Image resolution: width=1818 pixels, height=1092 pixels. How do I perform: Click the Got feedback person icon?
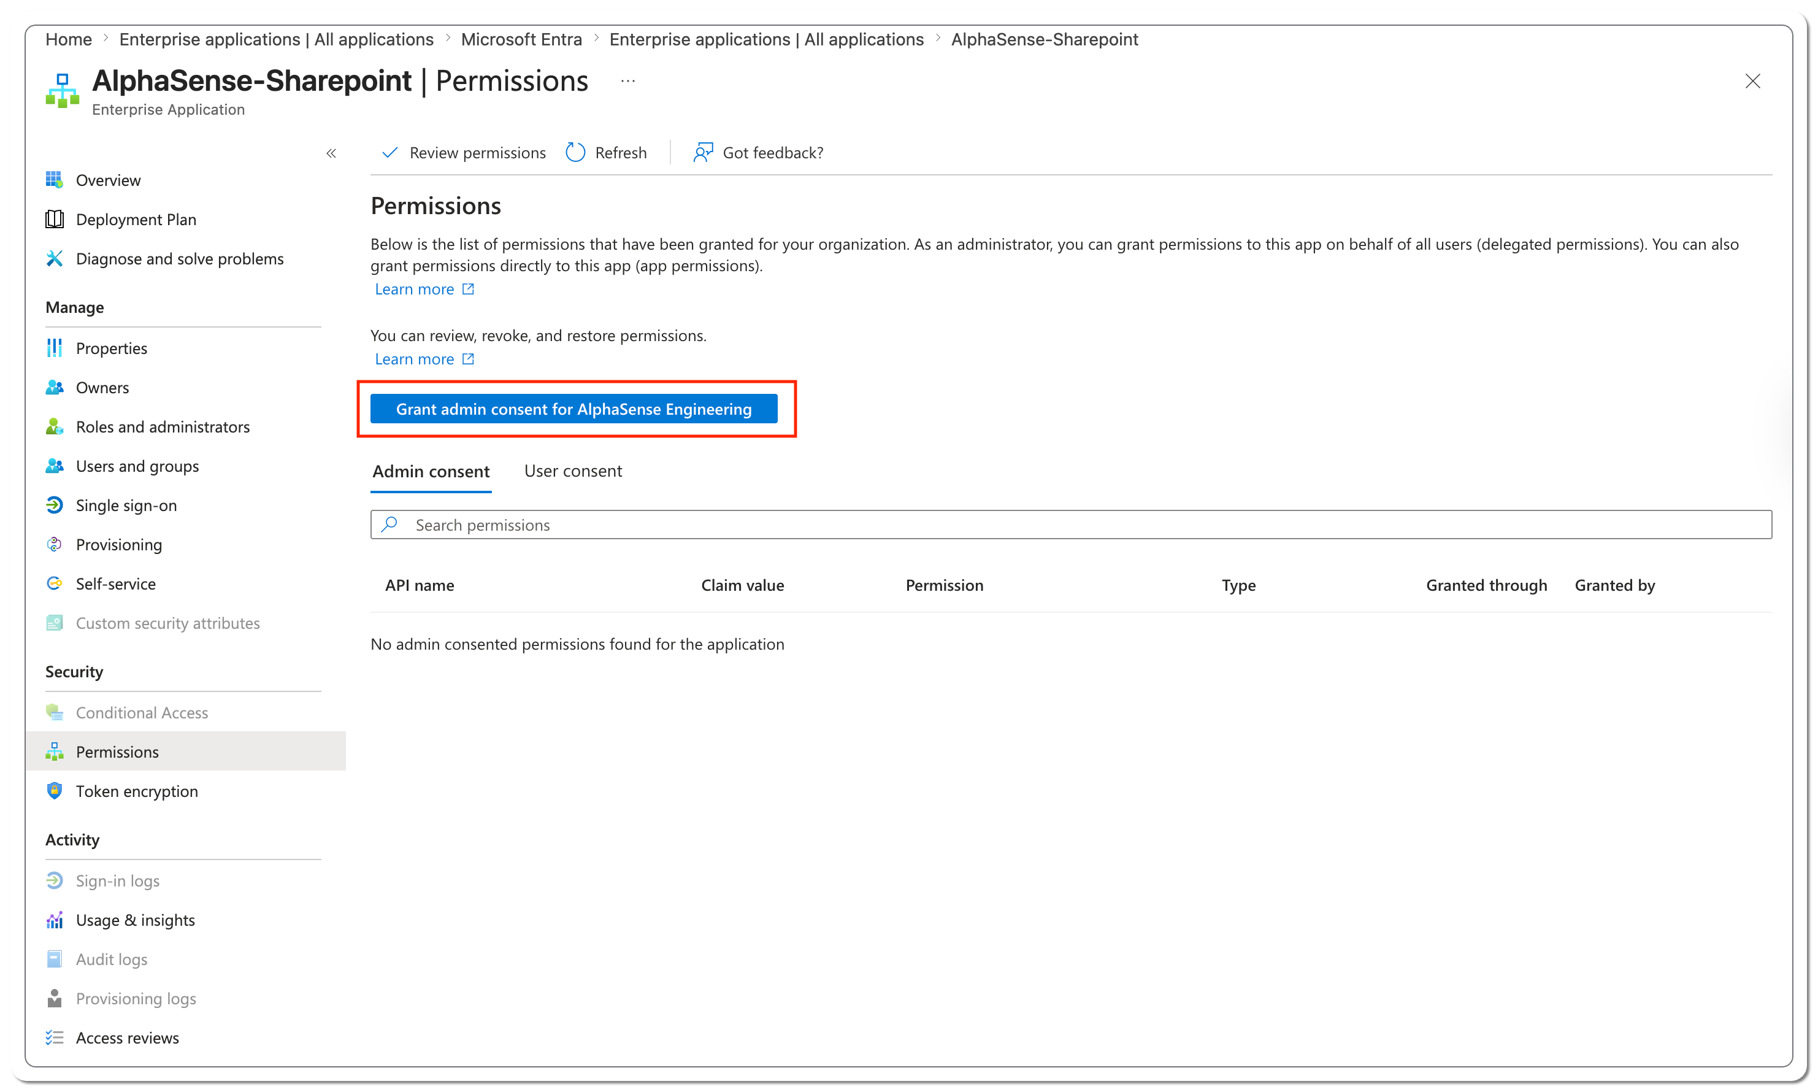pyautogui.click(x=703, y=152)
